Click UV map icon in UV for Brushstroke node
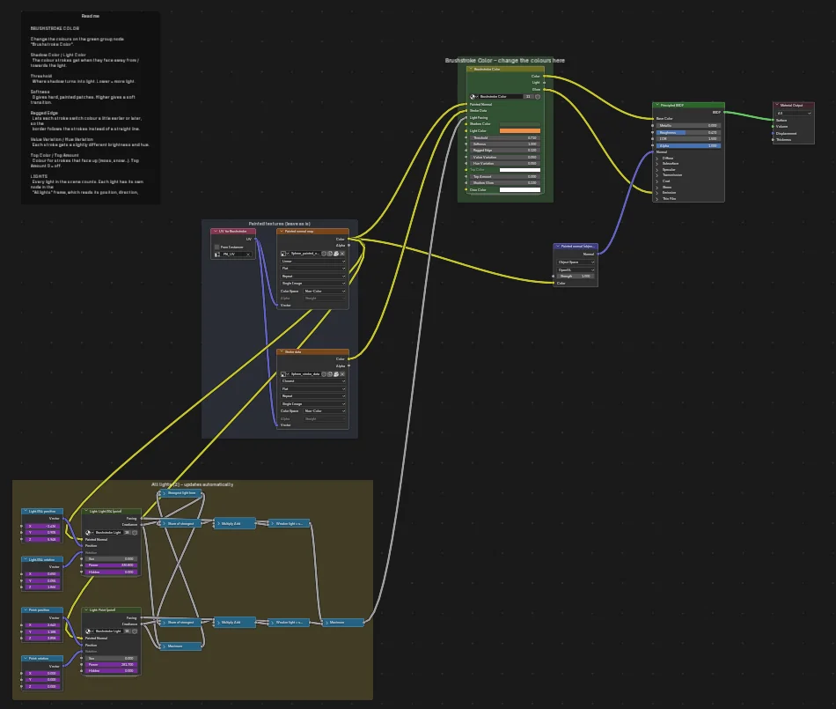Viewport: 836px width, 709px height. pyautogui.click(x=217, y=255)
